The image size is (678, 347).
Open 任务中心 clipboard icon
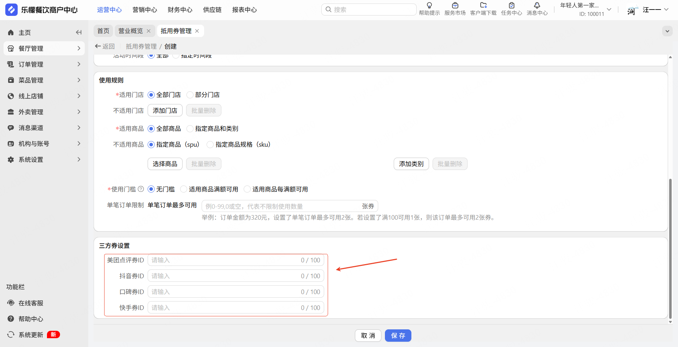(x=511, y=6)
